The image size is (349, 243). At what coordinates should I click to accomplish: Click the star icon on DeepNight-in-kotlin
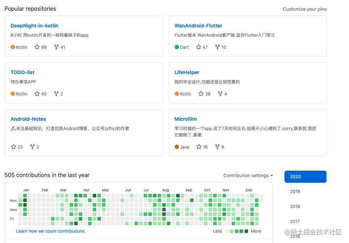pyautogui.click(x=37, y=47)
